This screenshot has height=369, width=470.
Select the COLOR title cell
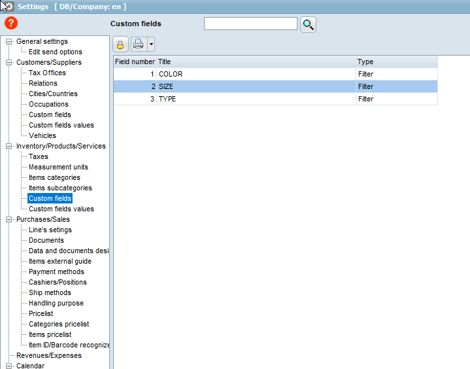[256, 74]
